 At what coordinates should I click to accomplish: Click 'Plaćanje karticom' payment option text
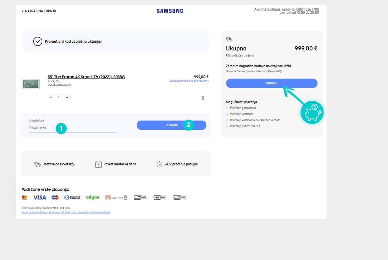pyautogui.click(x=242, y=114)
